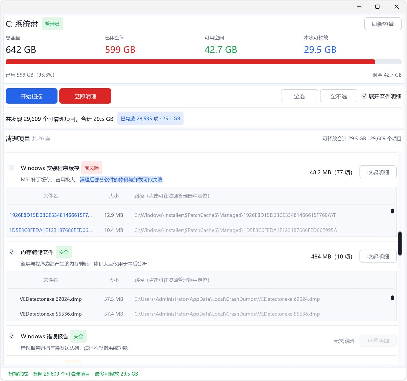This screenshot has width=407, height=381.
Task: Click 查看明细 for Windows 错误报告
Action: pyautogui.click(x=378, y=341)
